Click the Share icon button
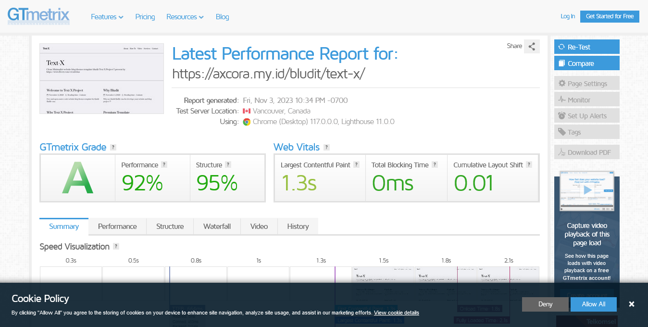 [532, 47]
